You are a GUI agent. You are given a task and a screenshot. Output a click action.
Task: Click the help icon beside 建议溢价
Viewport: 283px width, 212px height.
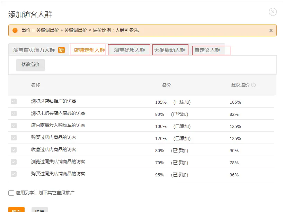pos(253,85)
